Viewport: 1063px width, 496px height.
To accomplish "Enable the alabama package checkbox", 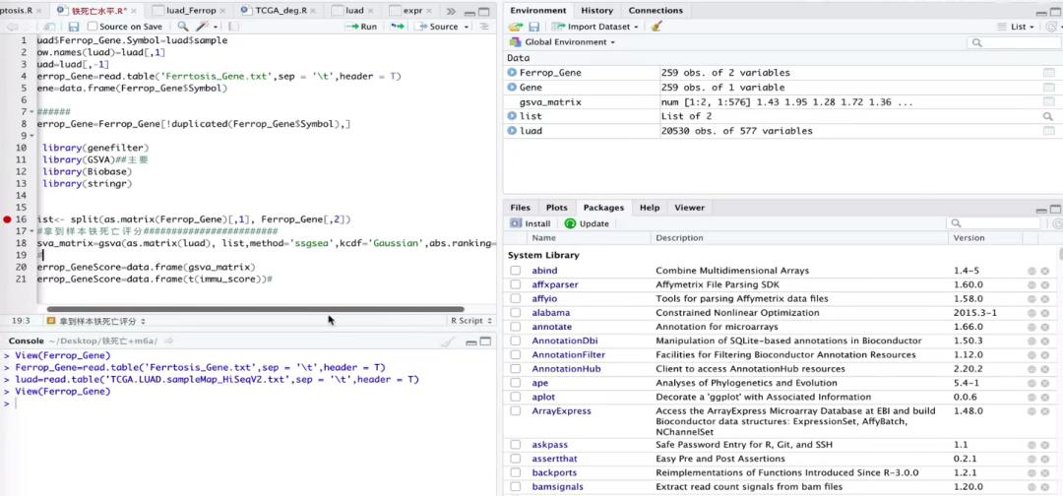I will 516,313.
